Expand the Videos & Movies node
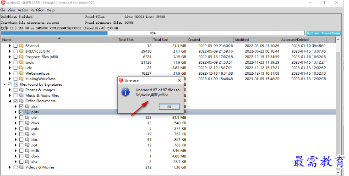 tap(10, 167)
